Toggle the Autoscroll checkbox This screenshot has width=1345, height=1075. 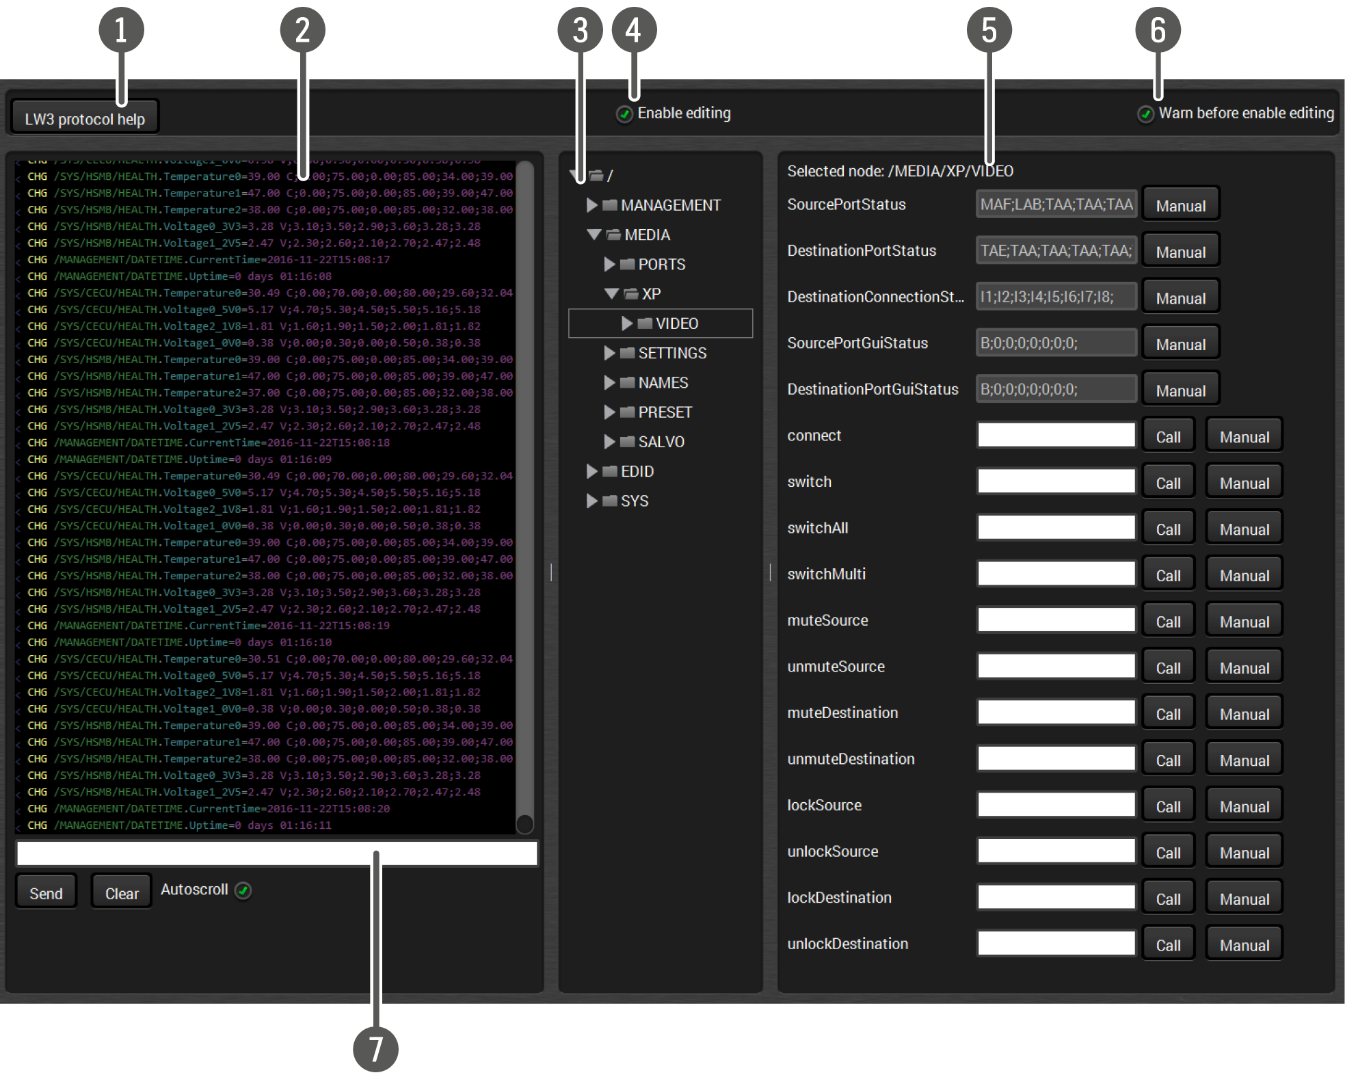point(243,890)
